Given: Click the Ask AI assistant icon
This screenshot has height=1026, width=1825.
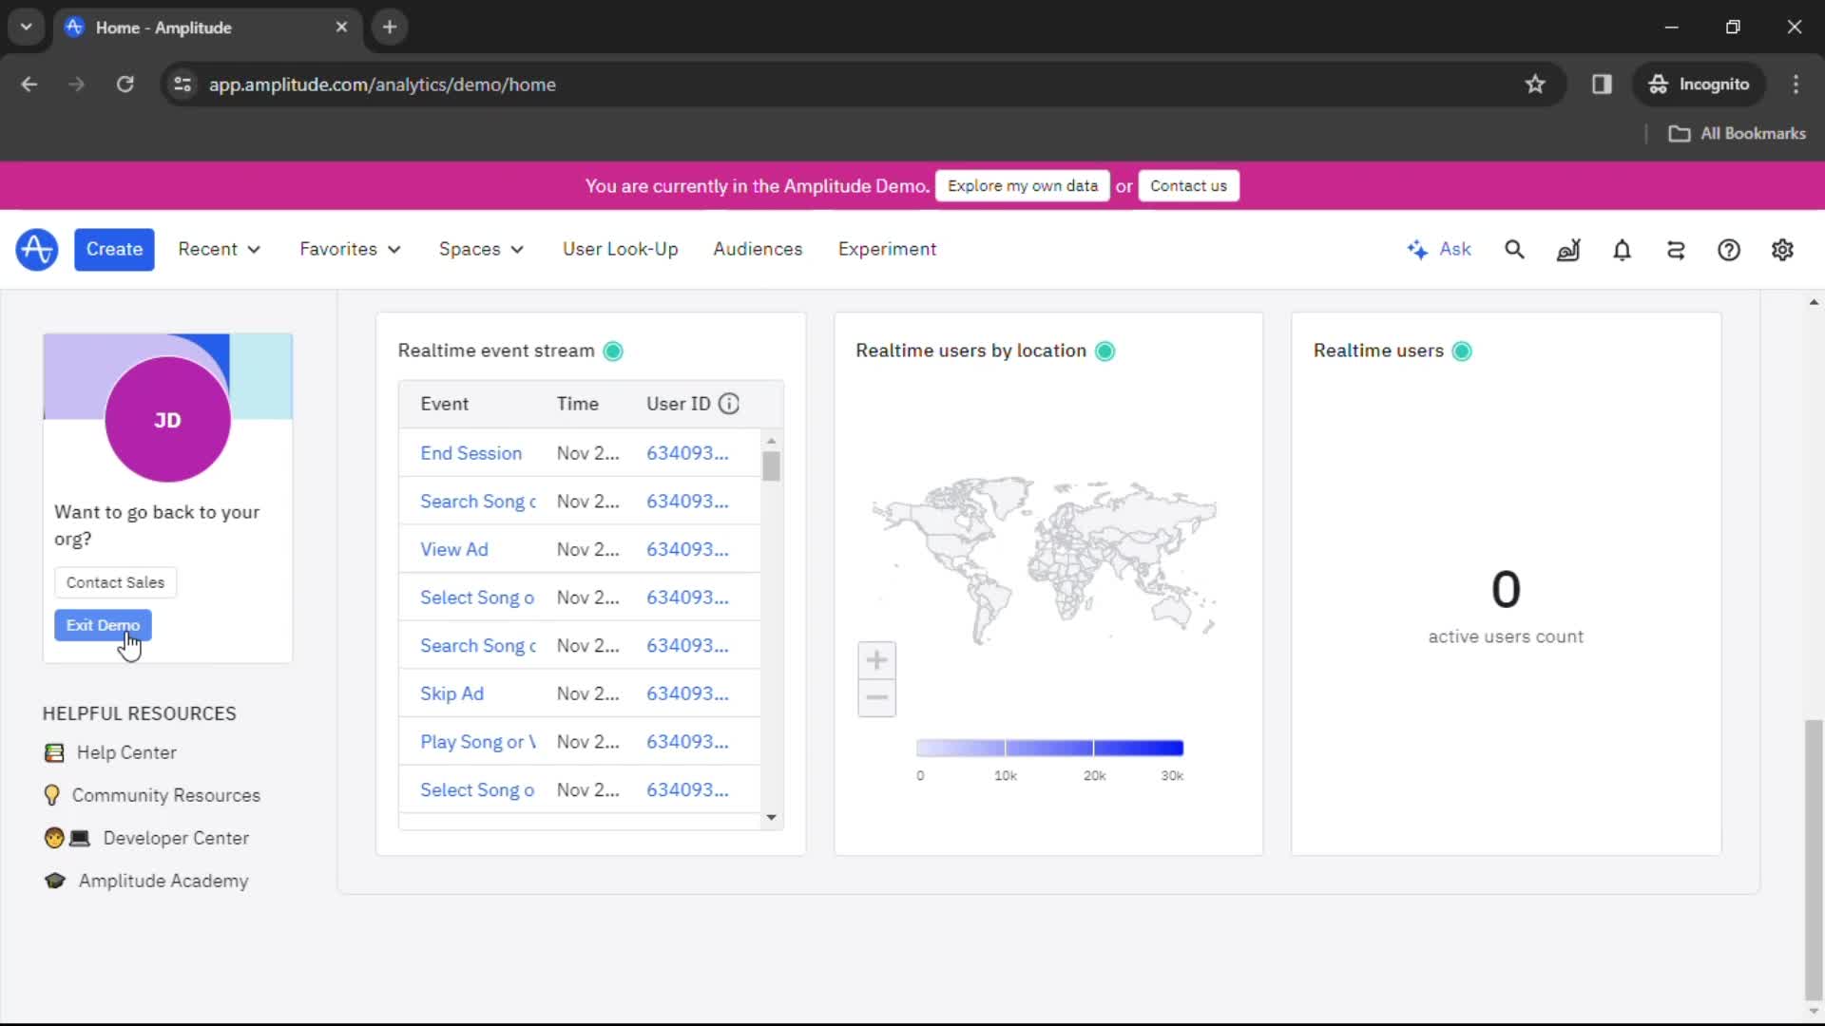Looking at the screenshot, I should (x=1439, y=248).
